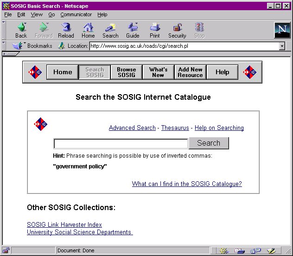Open the Advanced Search link
Viewport: 293px width, 256px height.
132,128
